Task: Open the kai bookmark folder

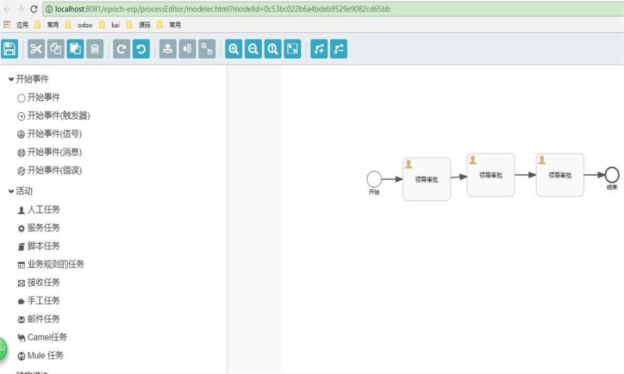Action: pos(110,25)
